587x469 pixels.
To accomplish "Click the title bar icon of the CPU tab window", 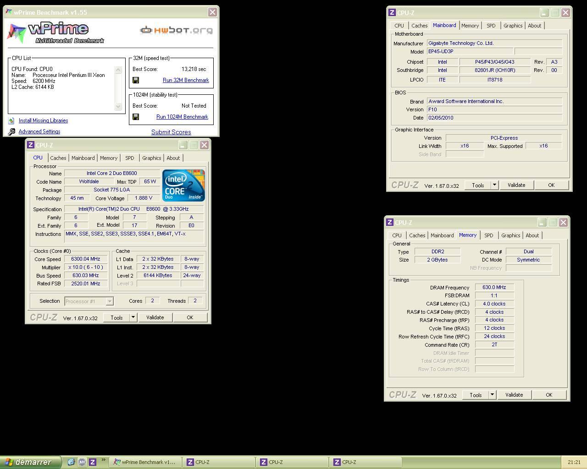I will [x=31, y=145].
